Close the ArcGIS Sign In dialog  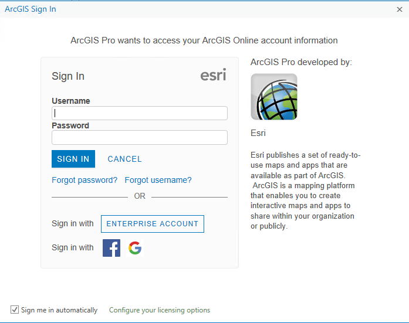tap(400, 9)
